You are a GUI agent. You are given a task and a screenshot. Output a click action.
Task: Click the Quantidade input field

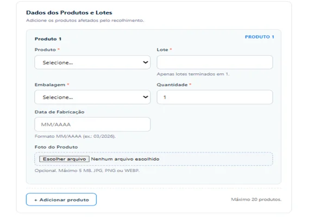tap(215, 97)
